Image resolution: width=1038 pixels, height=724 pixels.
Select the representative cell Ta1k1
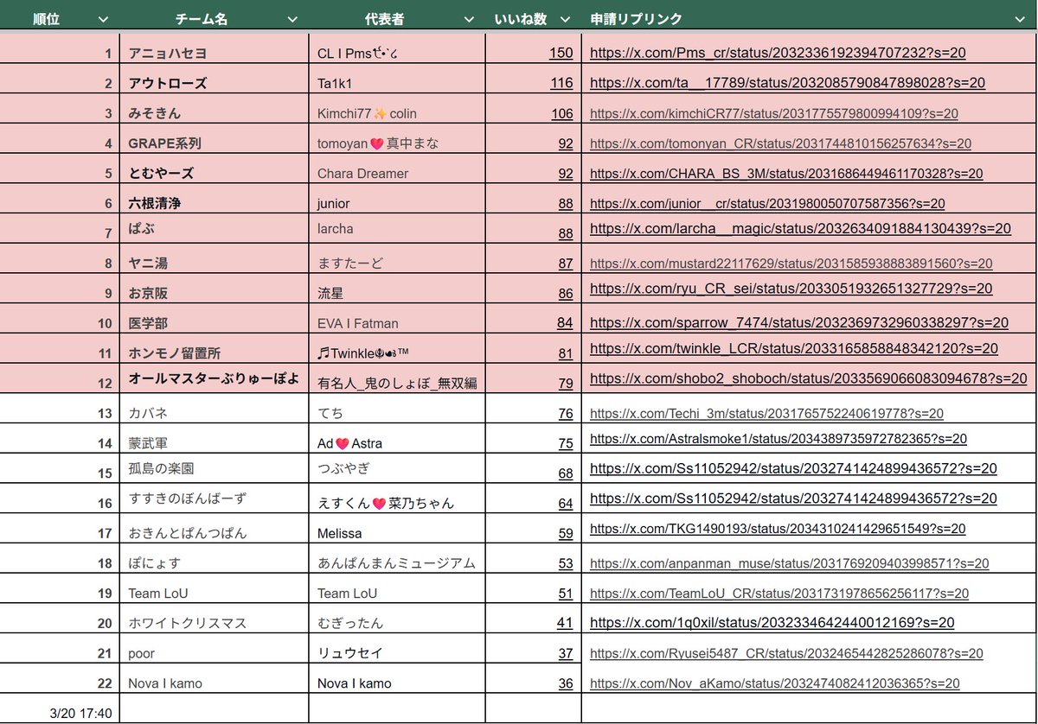[397, 79]
